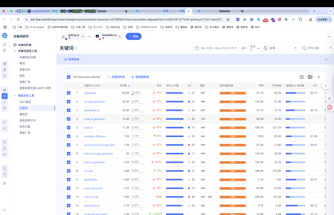Viewport: 334px width, 215px height.
Task: Sort by KD column header
Action: (x=190, y=86)
